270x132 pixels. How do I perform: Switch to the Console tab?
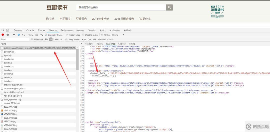point(30,30)
